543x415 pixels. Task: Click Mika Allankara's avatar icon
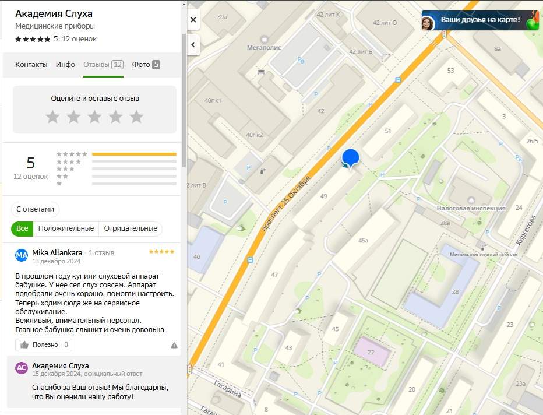click(22, 255)
